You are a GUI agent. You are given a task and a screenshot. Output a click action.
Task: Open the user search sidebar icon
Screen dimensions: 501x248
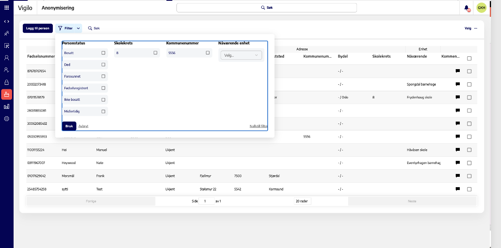click(6, 46)
